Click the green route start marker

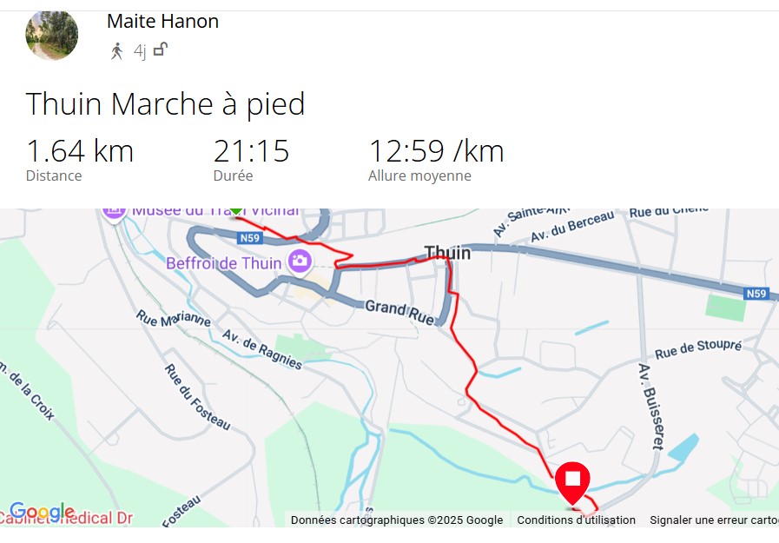pyautogui.click(x=236, y=212)
